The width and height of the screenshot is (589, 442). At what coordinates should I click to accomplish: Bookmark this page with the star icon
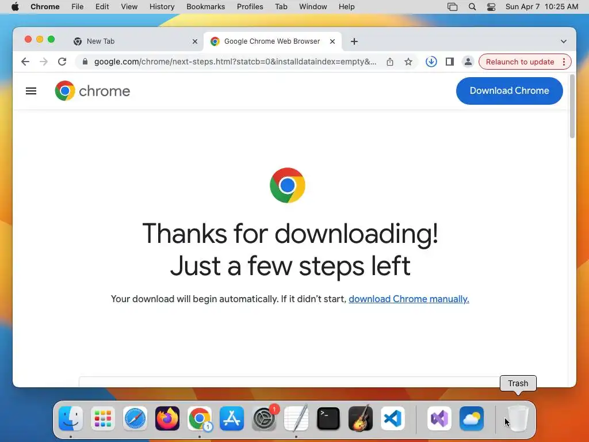click(x=408, y=62)
